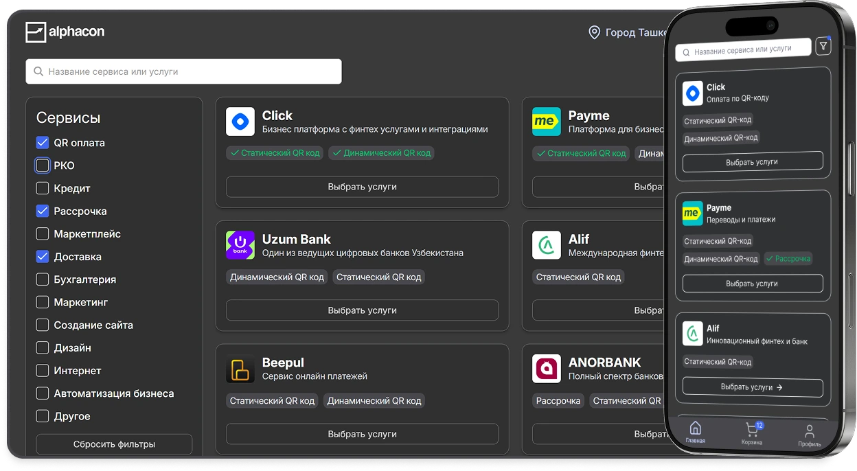This screenshot has width=857, height=471.
Task: Open Главная home tab on phone
Action: (695, 433)
